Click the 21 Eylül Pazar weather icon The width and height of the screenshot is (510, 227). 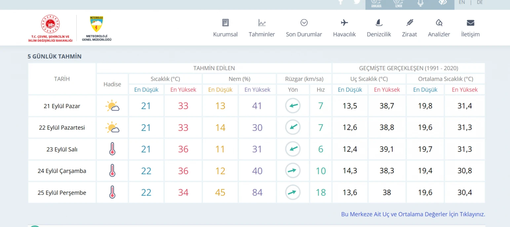pyautogui.click(x=112, y=106)
